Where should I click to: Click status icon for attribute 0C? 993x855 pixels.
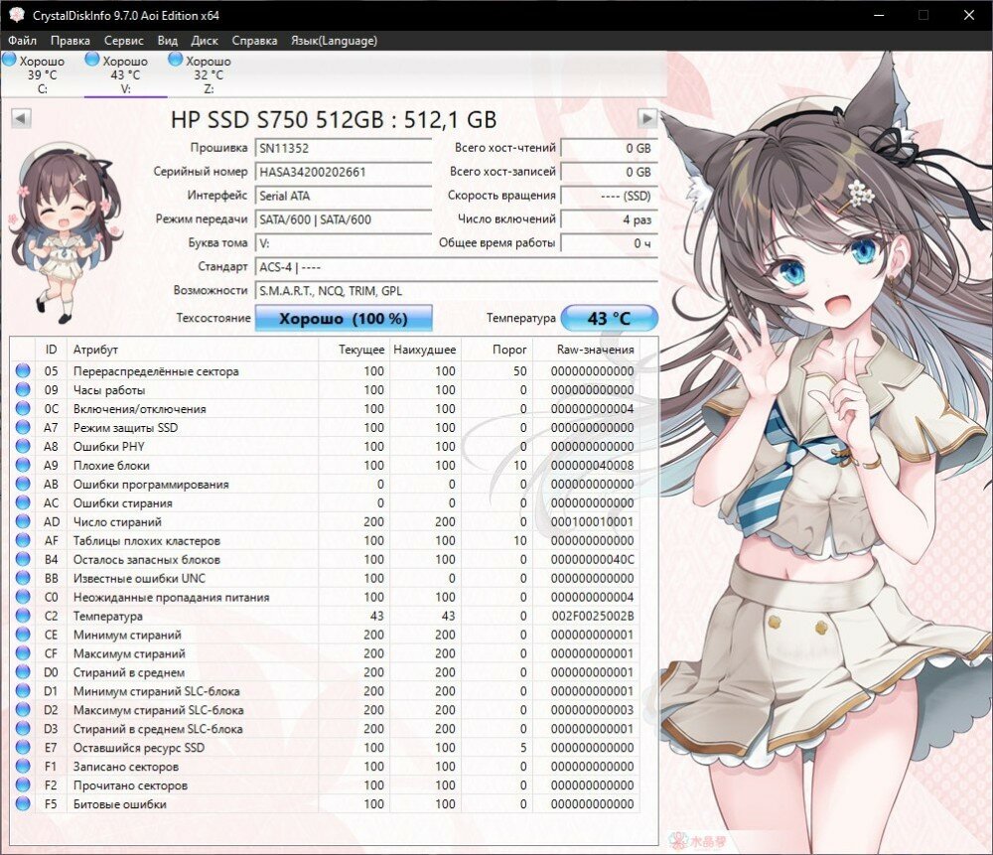point(23,408)
